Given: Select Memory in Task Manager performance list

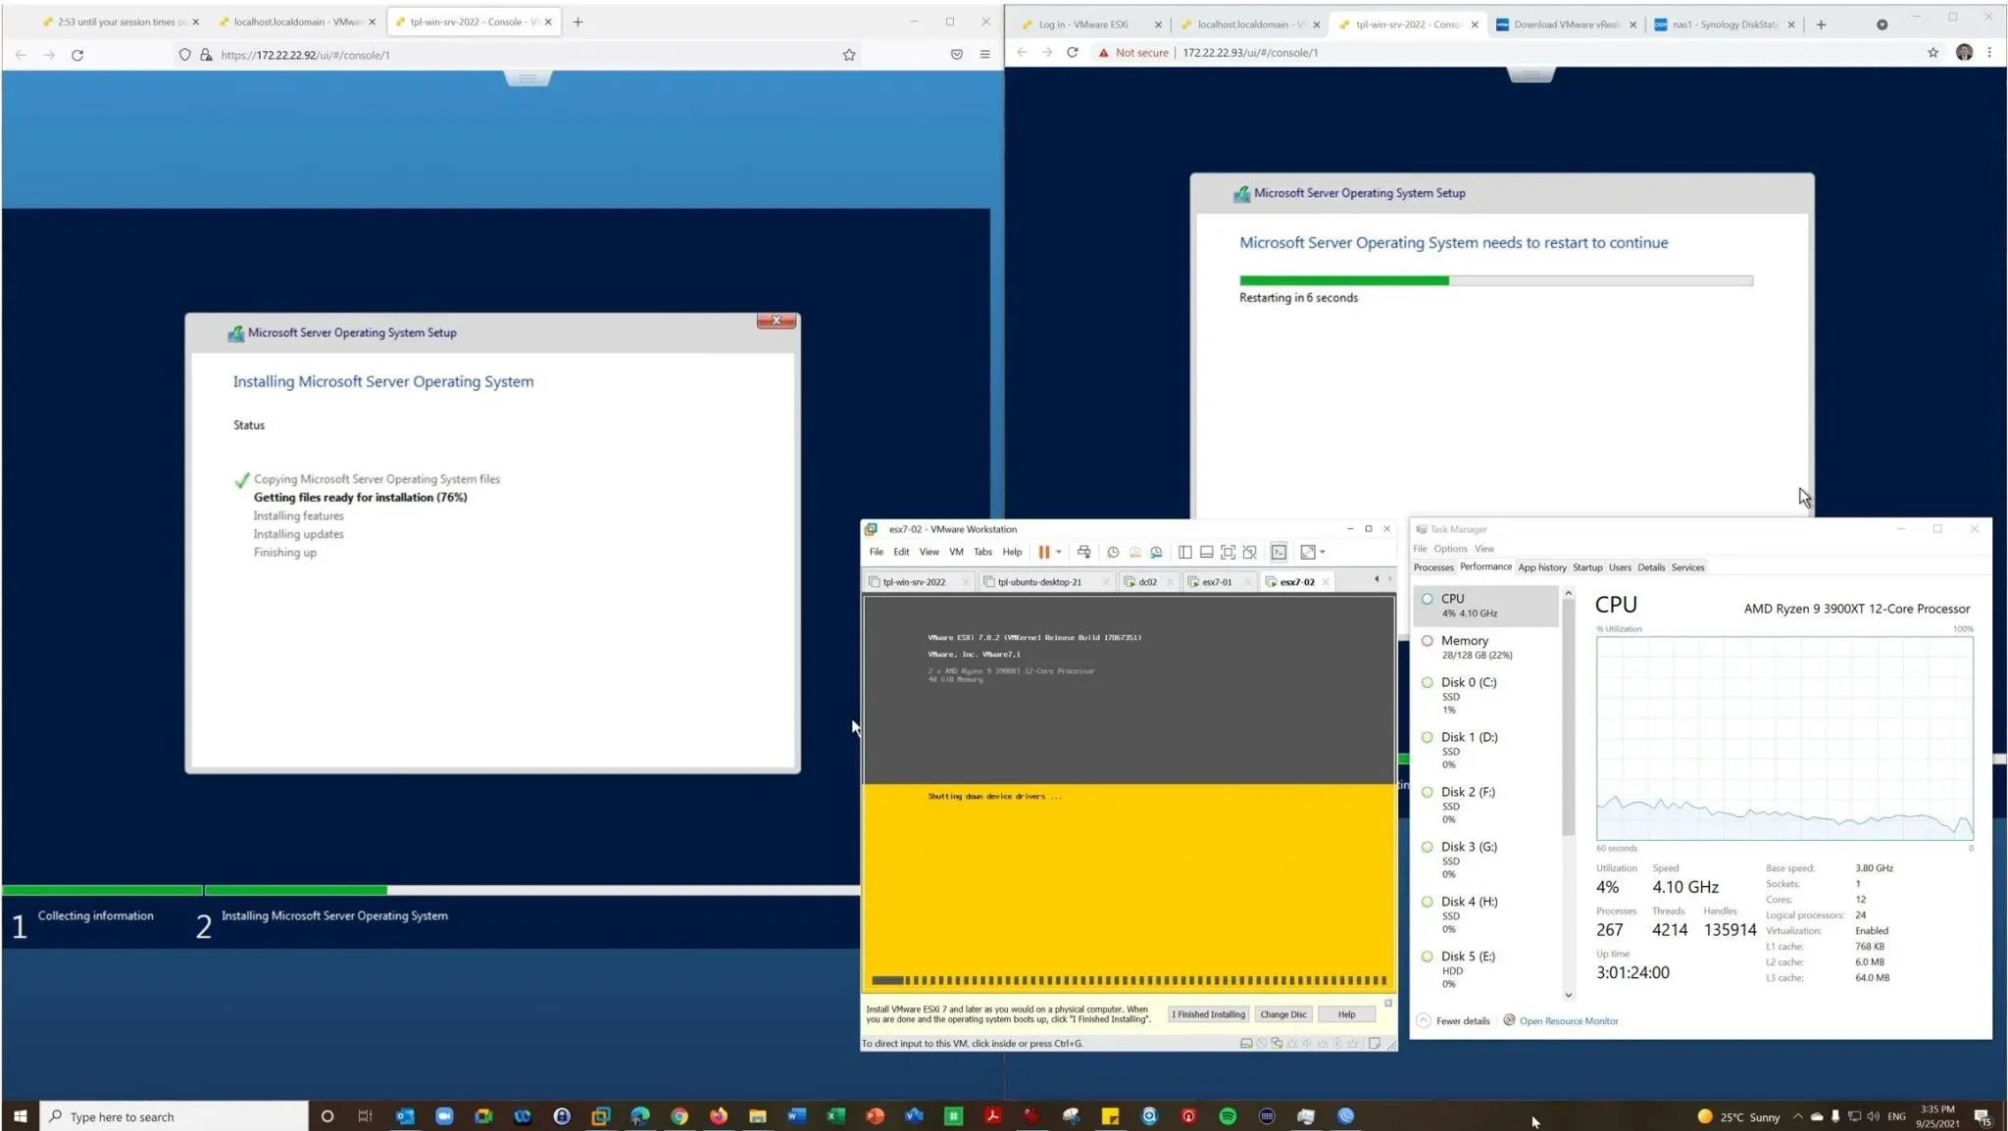Looking at the screenshot, I should [x=1485, y=647].
